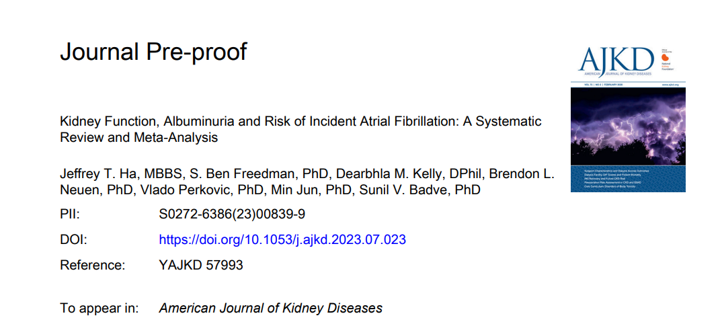This screenshot has width=722, height=324.
Task: Click the reference code YAJKD 57993
Action: click(x=201, y=265)
